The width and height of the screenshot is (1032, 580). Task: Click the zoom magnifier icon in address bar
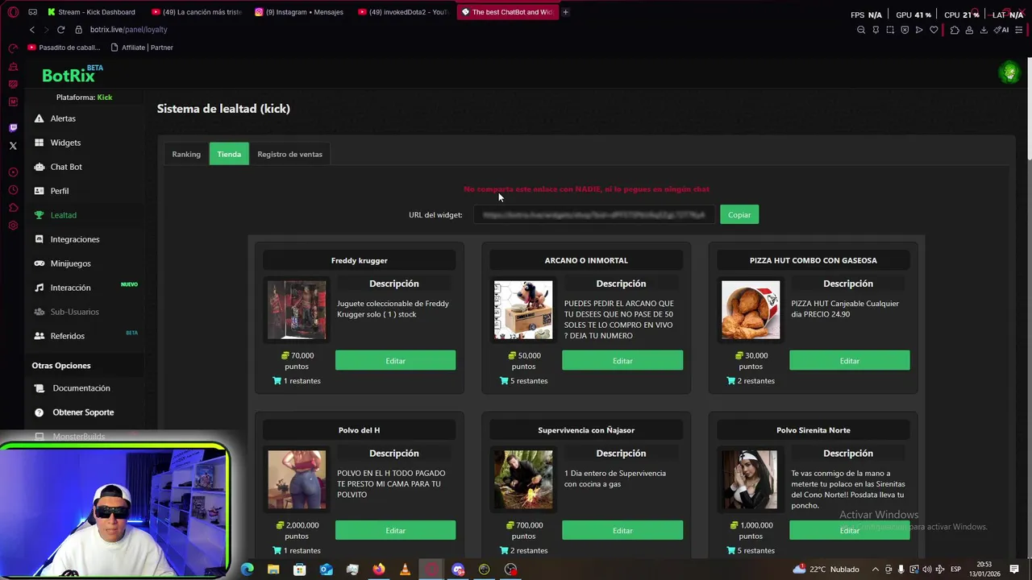point(861,30)
